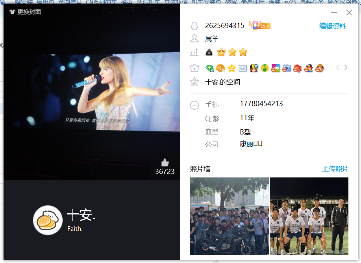The height and width of the screenshot is (263, 361).
Task: Click the colorful app badge icon
Action: pyautogui.click(x=275, y=68)
